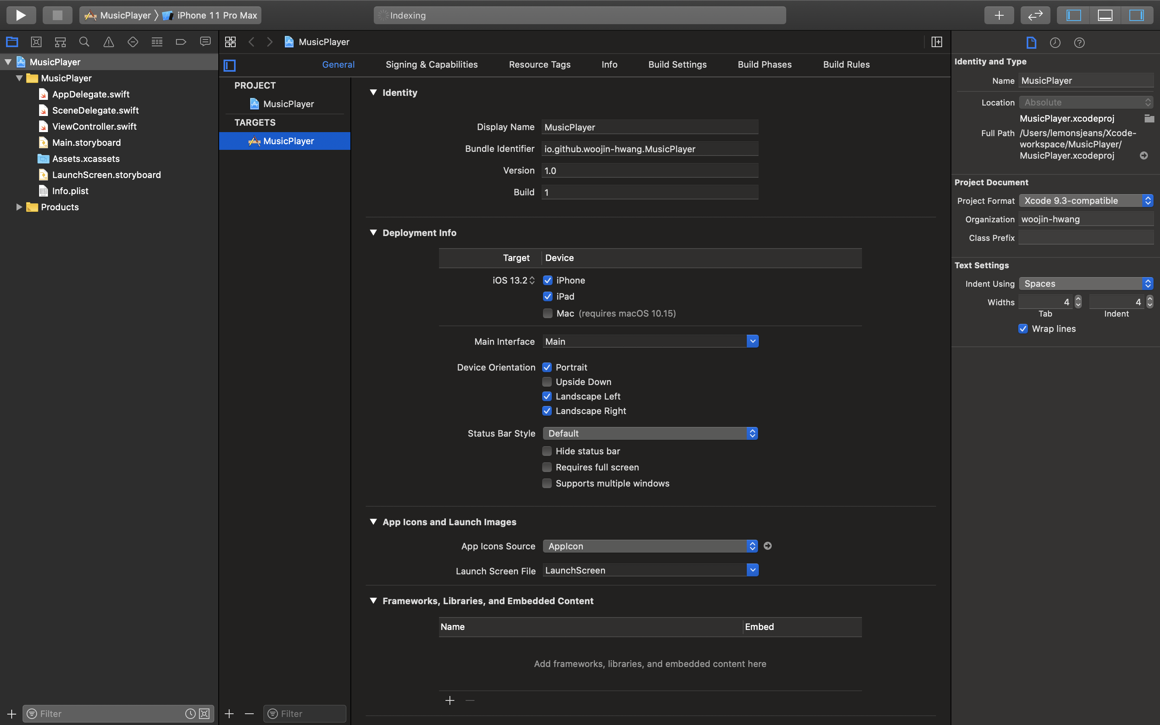Image resolution: width=1160 pixels, height=725 pixels.
Task: Enable Hide status bar option
Action: click(x=547, y=451)
